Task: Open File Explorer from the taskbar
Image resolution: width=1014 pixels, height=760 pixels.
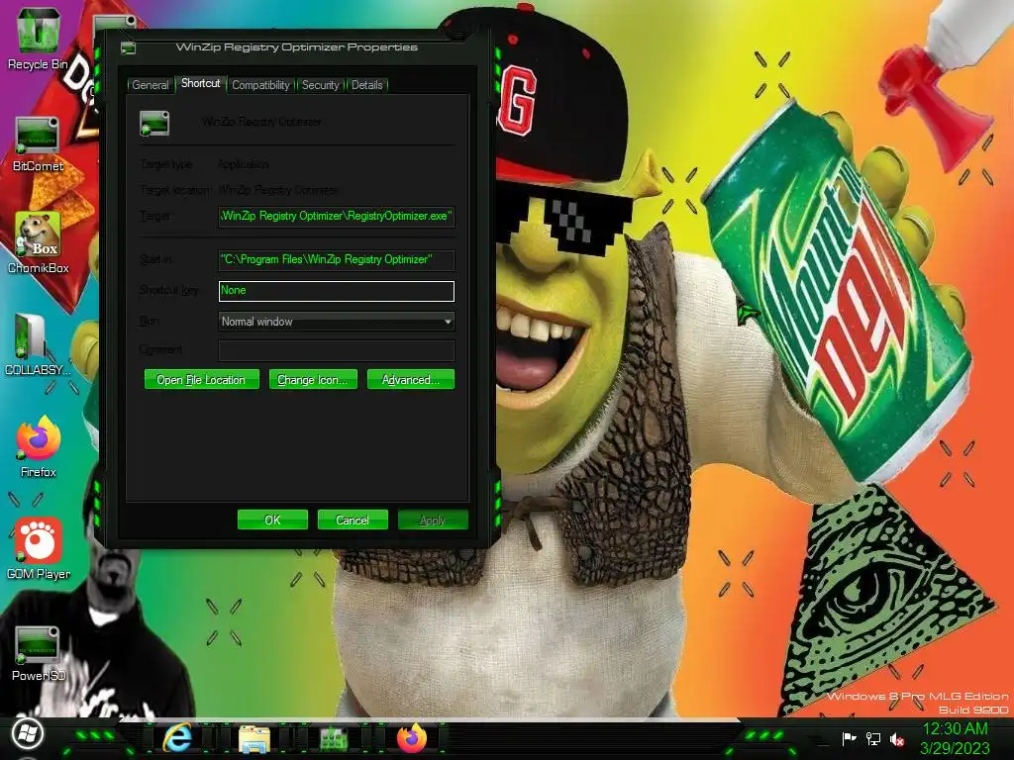Action: [254, 738]
